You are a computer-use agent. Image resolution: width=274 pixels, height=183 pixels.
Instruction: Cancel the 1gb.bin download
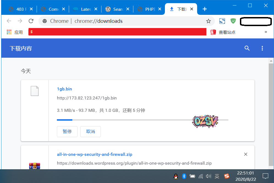(x=90, y=132)
